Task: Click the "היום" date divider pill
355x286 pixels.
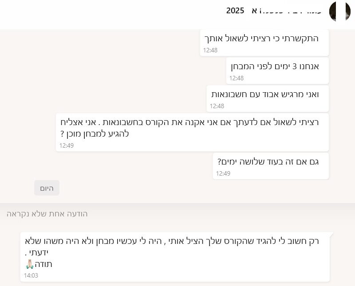Action: [46, 188]
